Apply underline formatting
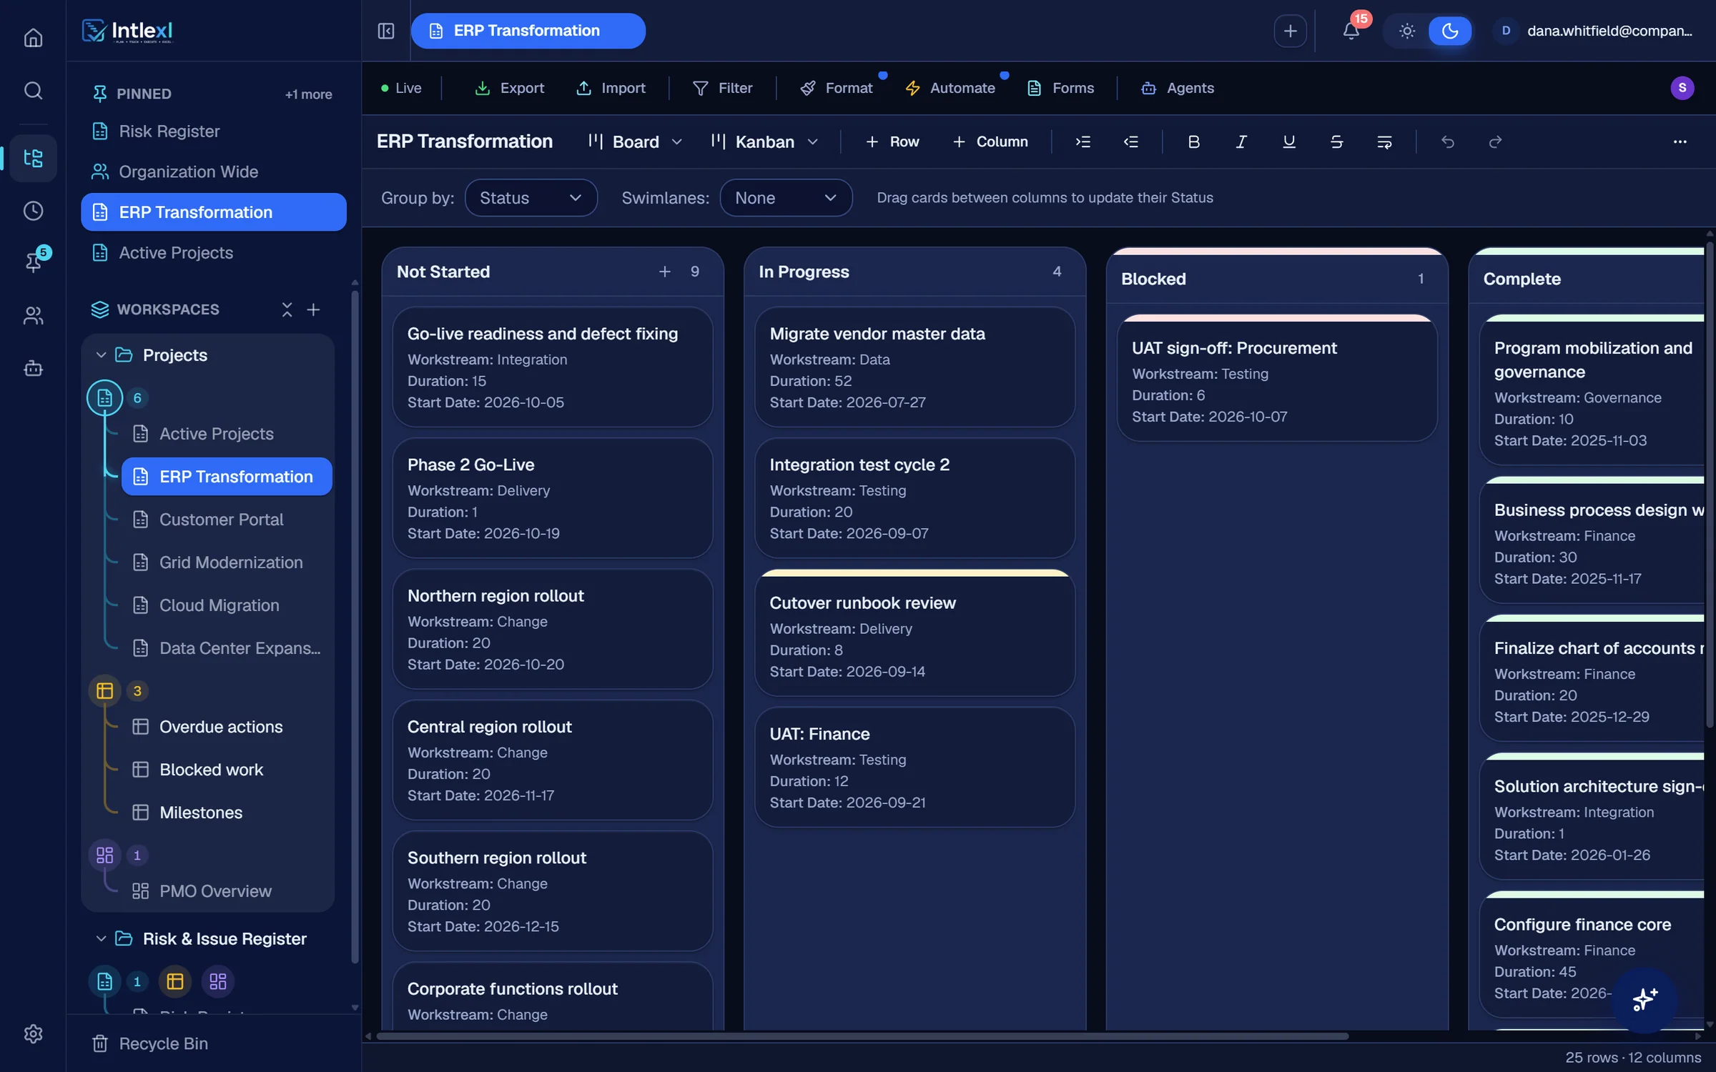Viewport: 1716px width, 1072px height. click(1289, 142)
